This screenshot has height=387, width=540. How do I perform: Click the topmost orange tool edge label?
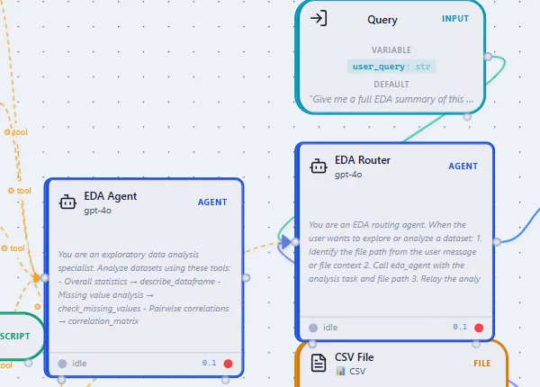[x=16, y=132]
